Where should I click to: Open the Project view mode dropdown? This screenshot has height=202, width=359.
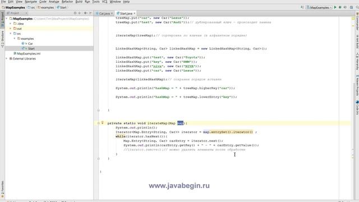17,13
